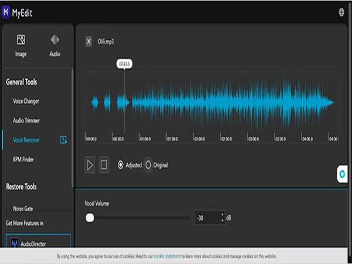
Task: Click the Vocal Volume dB input field
Action: [210, 218]
